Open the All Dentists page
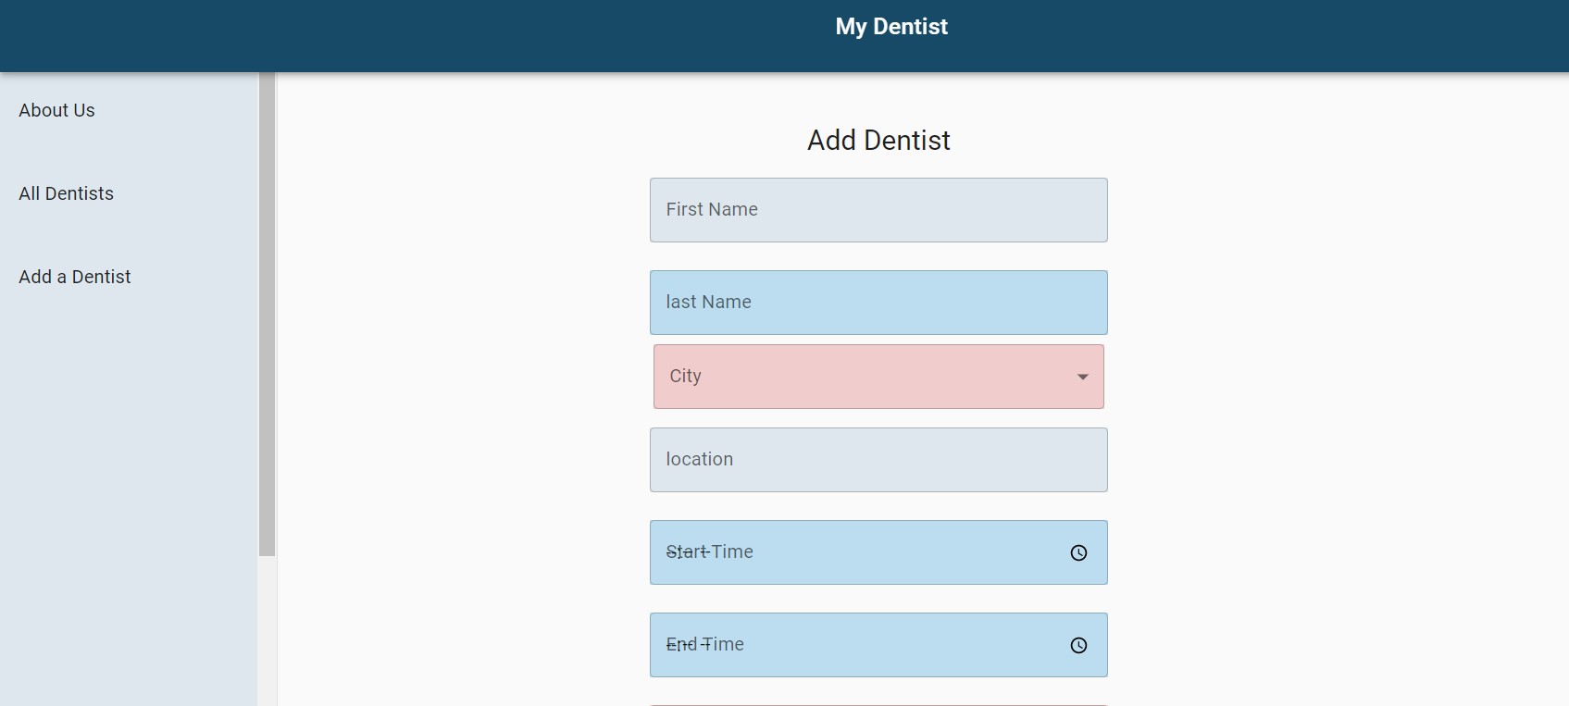The width and height of the screenshot is (1569, 706). coord(66,193)
